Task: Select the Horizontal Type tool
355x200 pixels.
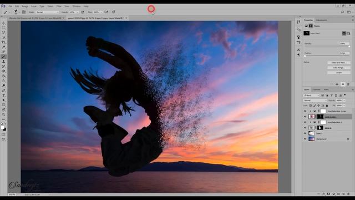Action: coord(3,95)
